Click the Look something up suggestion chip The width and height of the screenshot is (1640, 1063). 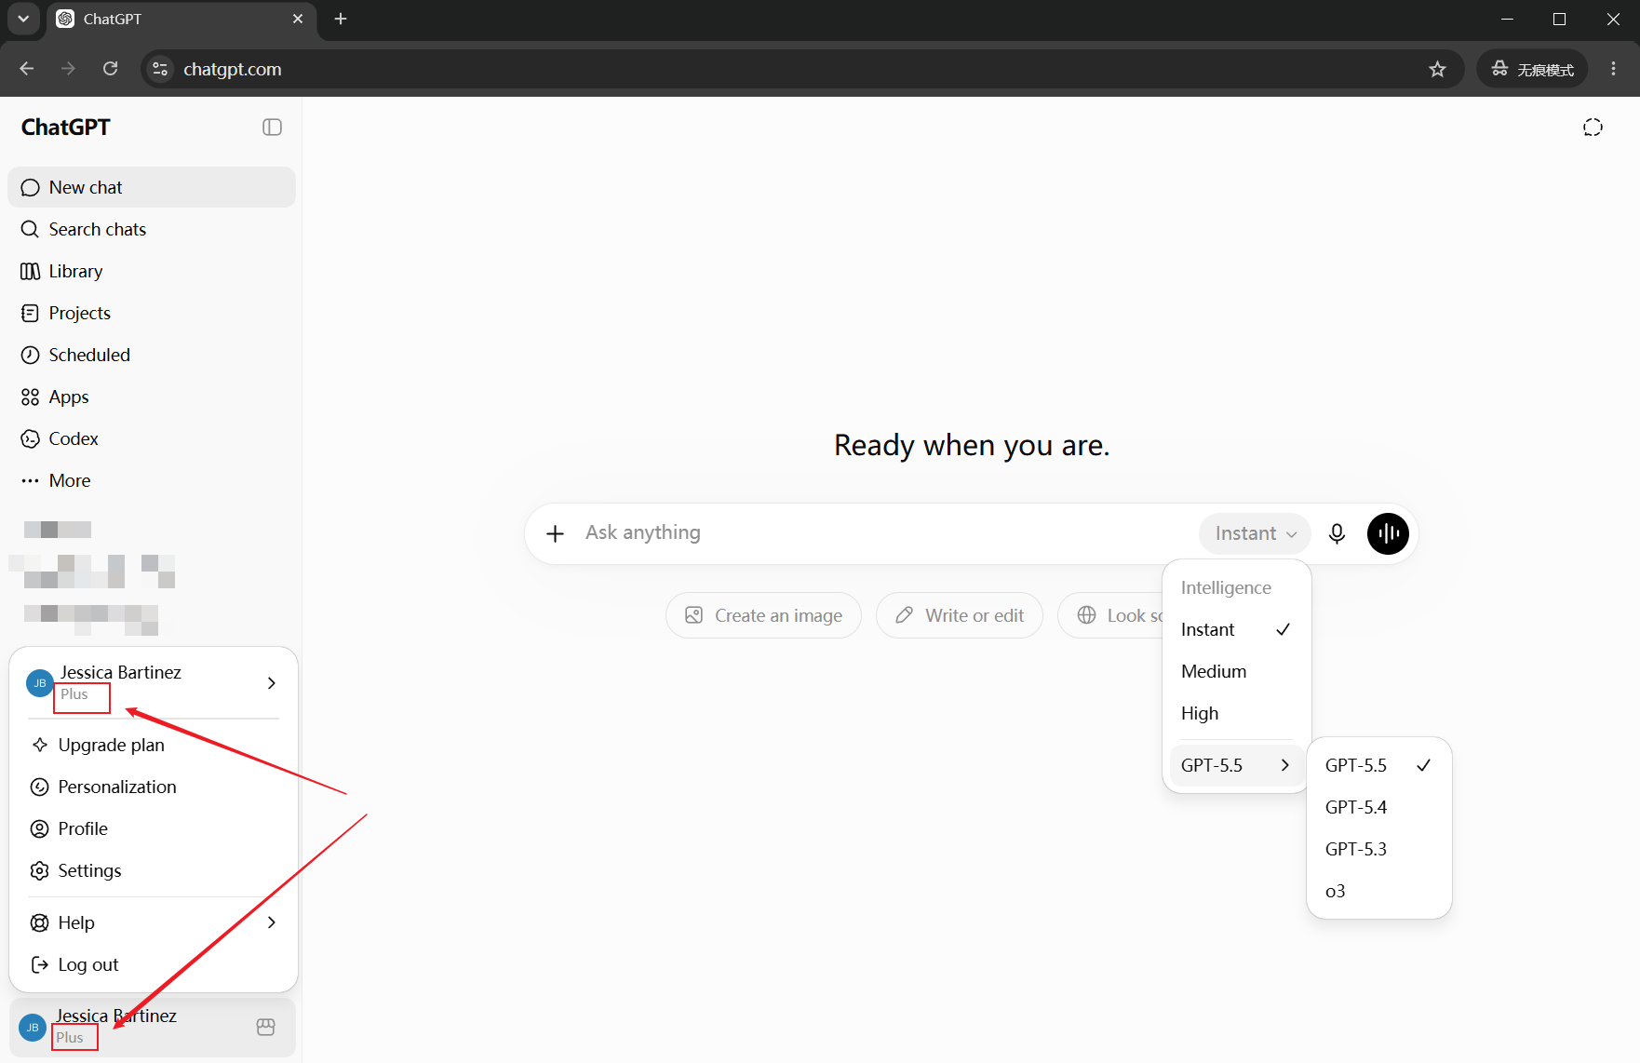[1110, 616]
